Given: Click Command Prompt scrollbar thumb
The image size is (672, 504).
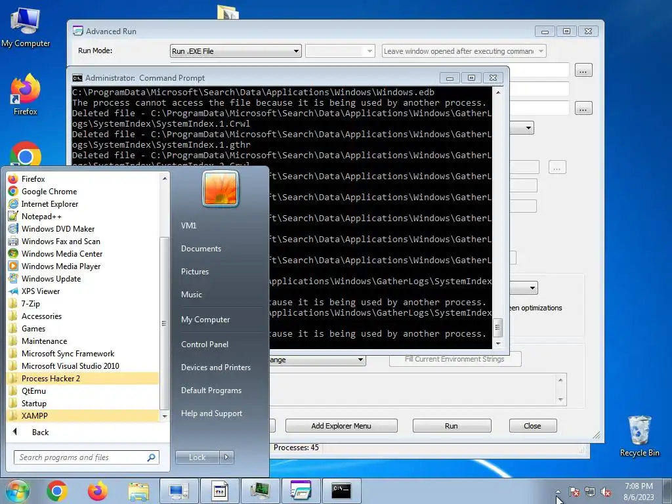Looking at the screenshot, I should pyautogui.click(x=497, y=327).
